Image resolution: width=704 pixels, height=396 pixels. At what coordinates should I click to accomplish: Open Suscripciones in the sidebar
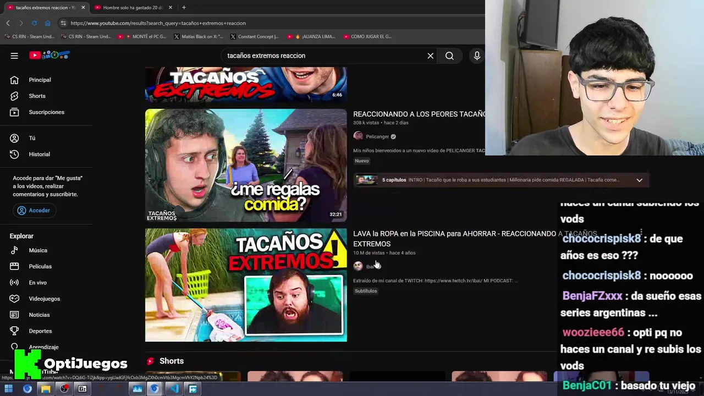tap(46, 112)
